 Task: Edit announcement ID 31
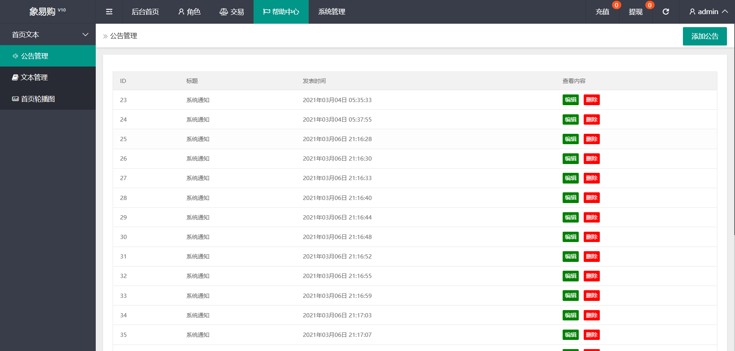[571, 256]
